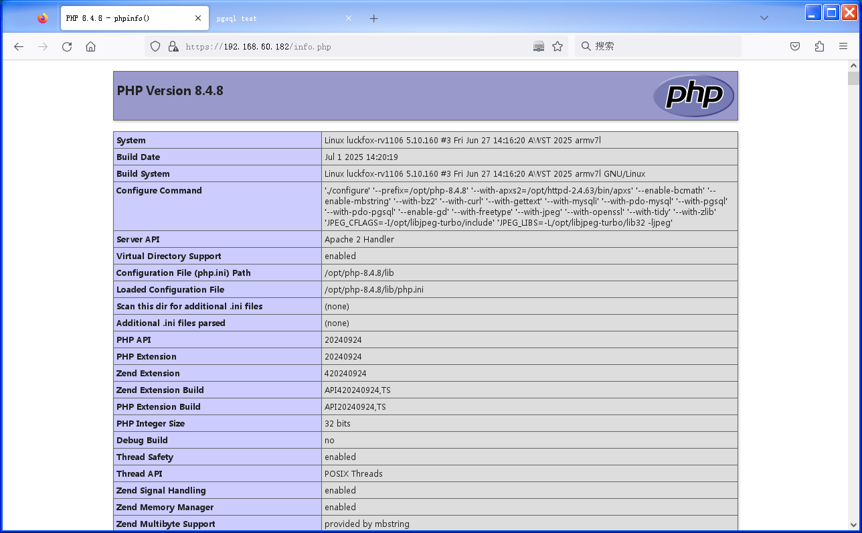Click the reader view icon in address bar
The image size is (862, 533).
pos(539,46)
